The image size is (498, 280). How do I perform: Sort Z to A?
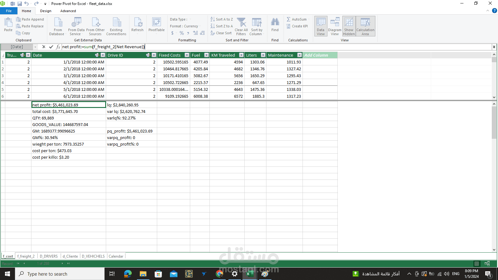(222, 26)
